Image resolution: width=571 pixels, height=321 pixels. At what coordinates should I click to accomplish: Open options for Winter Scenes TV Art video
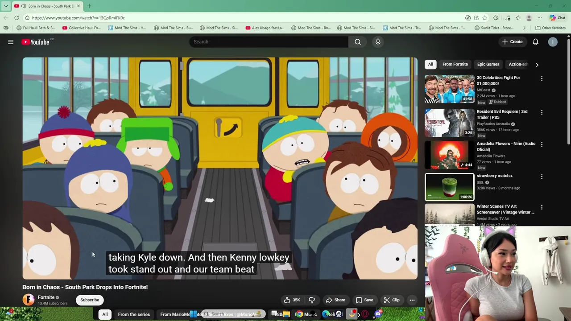(x=542, y=207)
